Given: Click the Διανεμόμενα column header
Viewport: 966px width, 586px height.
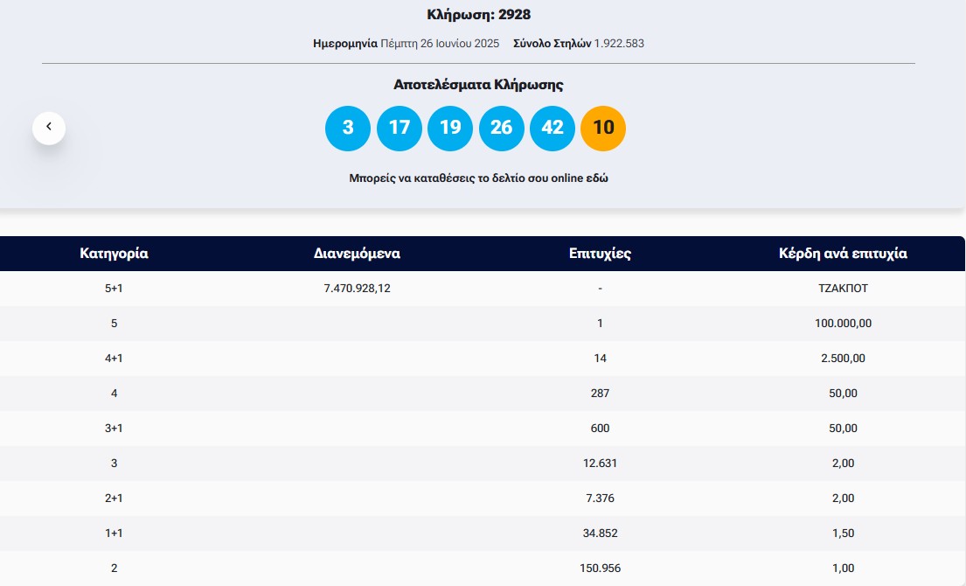Looking at the screenshot, I should tap(357, 254).
